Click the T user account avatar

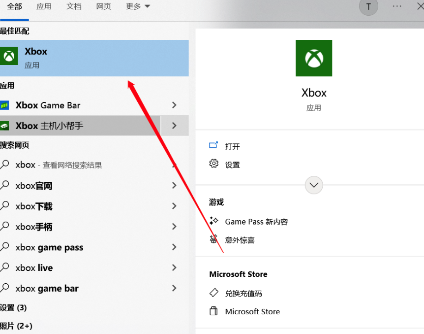point(368,6)
